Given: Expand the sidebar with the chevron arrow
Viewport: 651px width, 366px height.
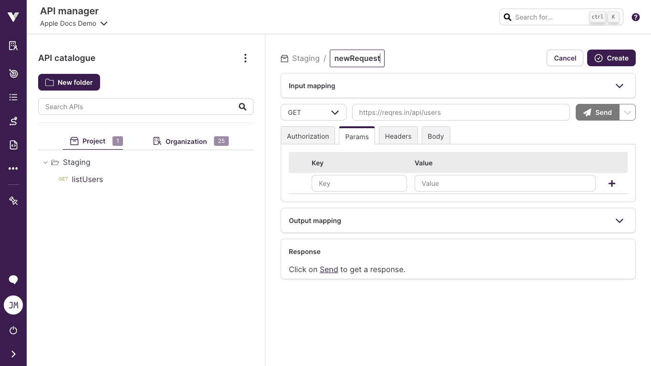Looking at the screenshot, I should (x=13, y=354).
